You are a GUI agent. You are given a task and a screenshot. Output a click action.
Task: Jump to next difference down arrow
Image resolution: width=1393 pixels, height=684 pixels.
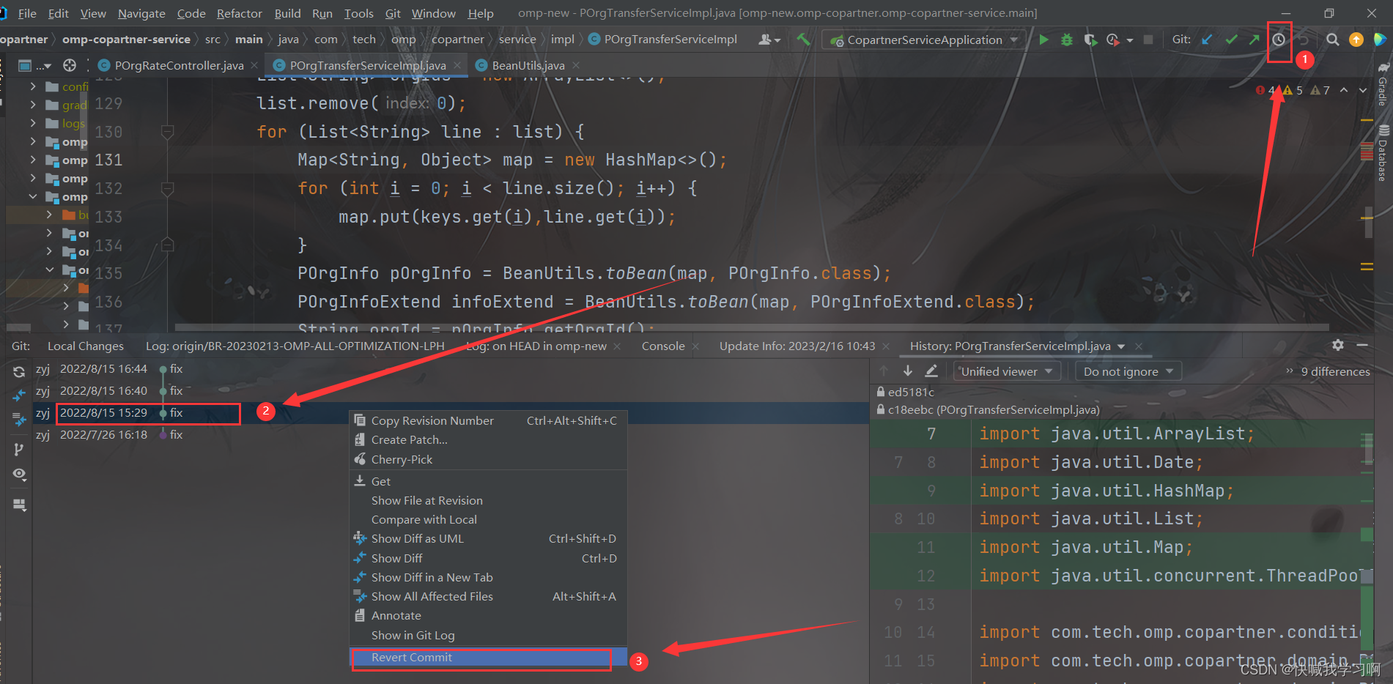(908, 371)
